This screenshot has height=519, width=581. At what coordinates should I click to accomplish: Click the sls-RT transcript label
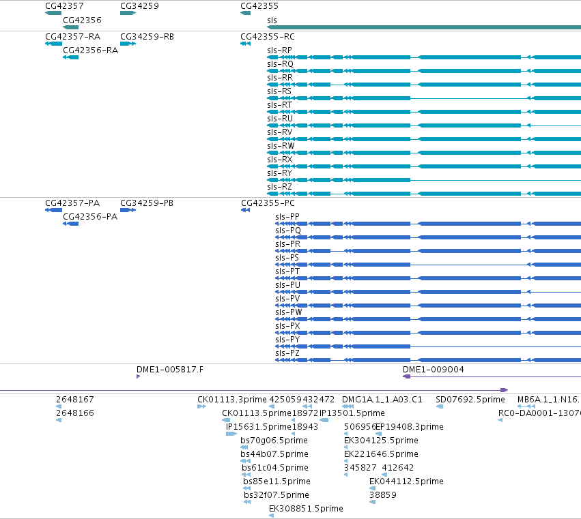point(279,105)
